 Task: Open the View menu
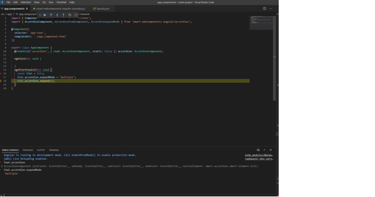pos(37,2)
